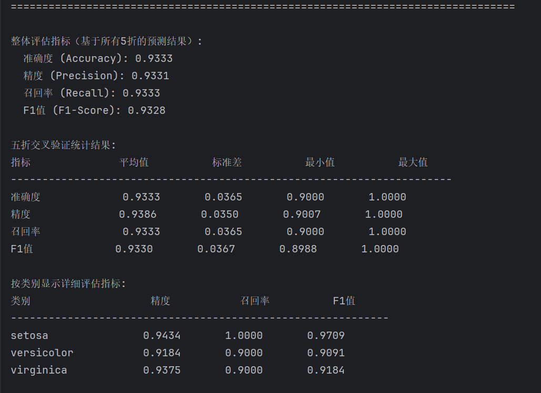Click virginica F1 value 0.9184

pos(326,370)
